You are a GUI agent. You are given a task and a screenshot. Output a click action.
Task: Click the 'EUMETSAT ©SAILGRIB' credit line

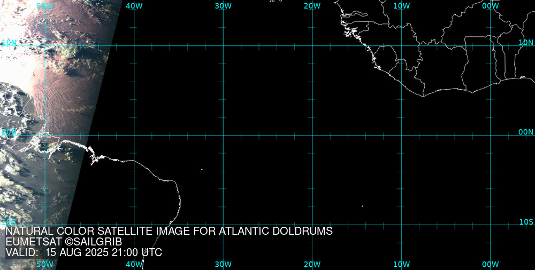pos(64,242)
